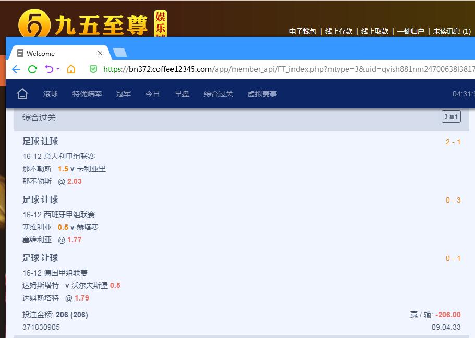Click 电子钱包 link in background page
This screenshot has width=475, height=338.
tap(302, 31)
